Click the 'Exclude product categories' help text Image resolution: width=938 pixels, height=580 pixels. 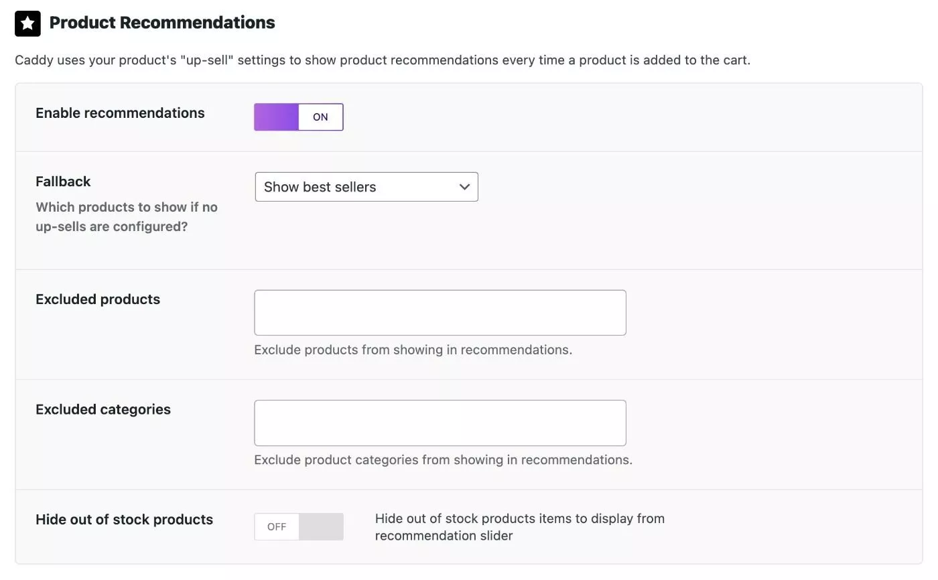pos(444,460)
